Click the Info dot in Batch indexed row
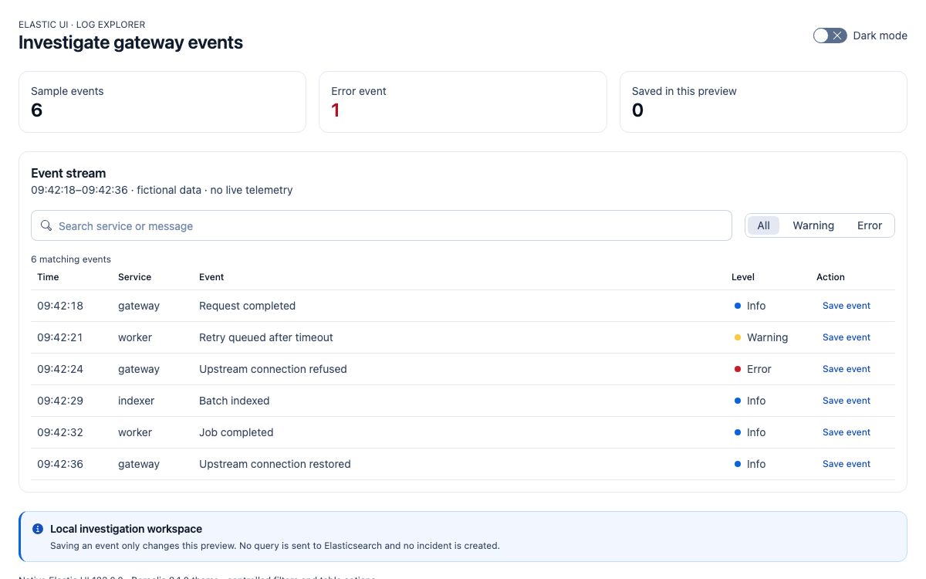The height and width of the screenshot is (579, 926). pos(738,401)
